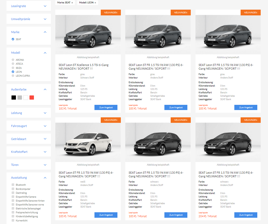Open the white Leon ST FR listing title
The width and height of the screenshot is (268, 224).
pos(86,174)
